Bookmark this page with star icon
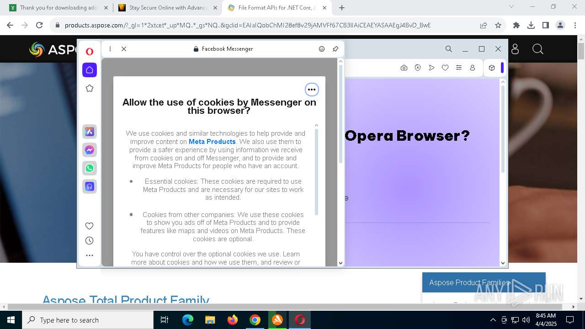 [x=498, y=25]
